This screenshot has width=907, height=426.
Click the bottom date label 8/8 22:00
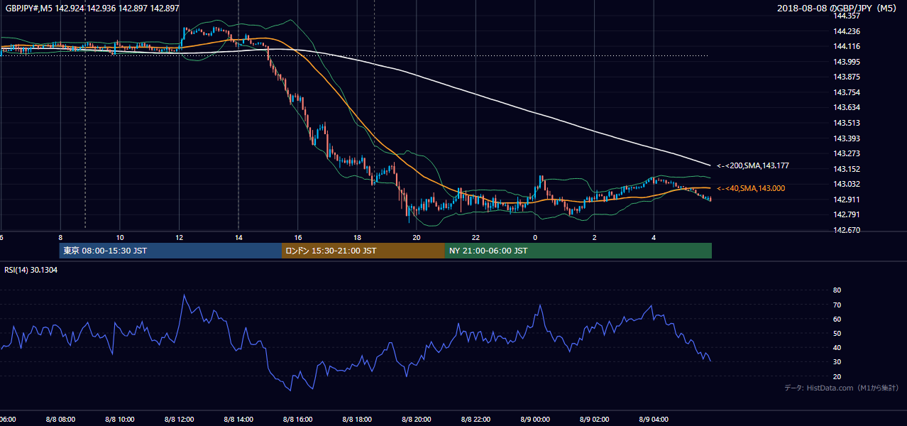476,419
